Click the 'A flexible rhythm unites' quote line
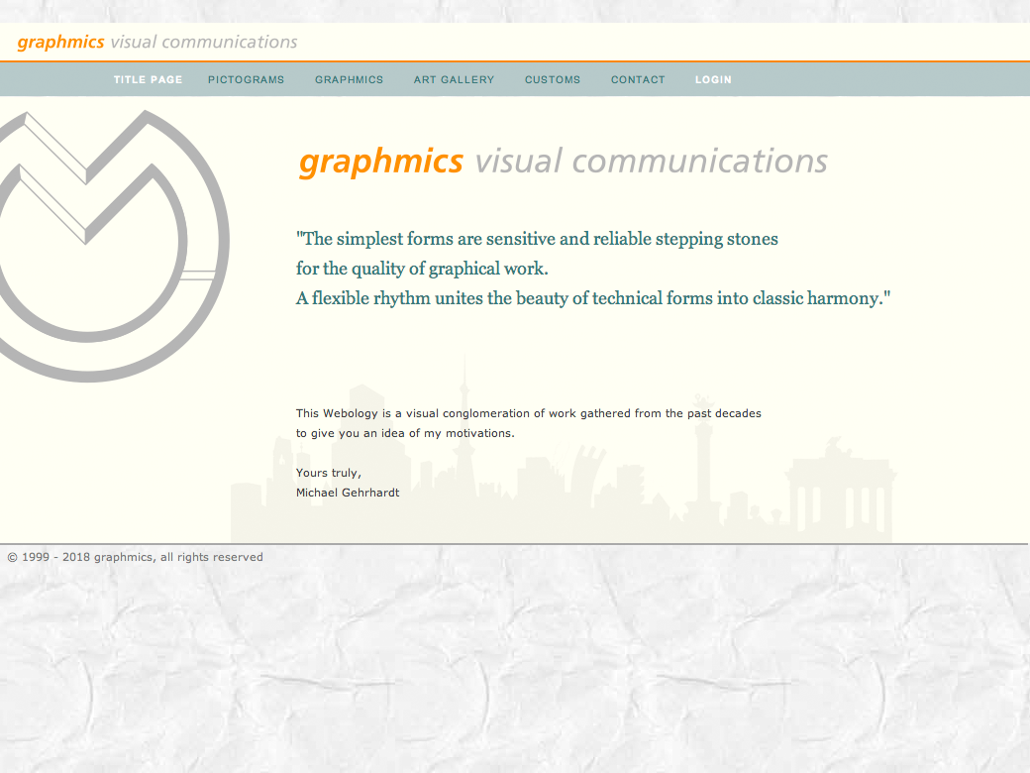This screenshot has width=1030, height=773. pyautogui.click(x=593, y=298)
